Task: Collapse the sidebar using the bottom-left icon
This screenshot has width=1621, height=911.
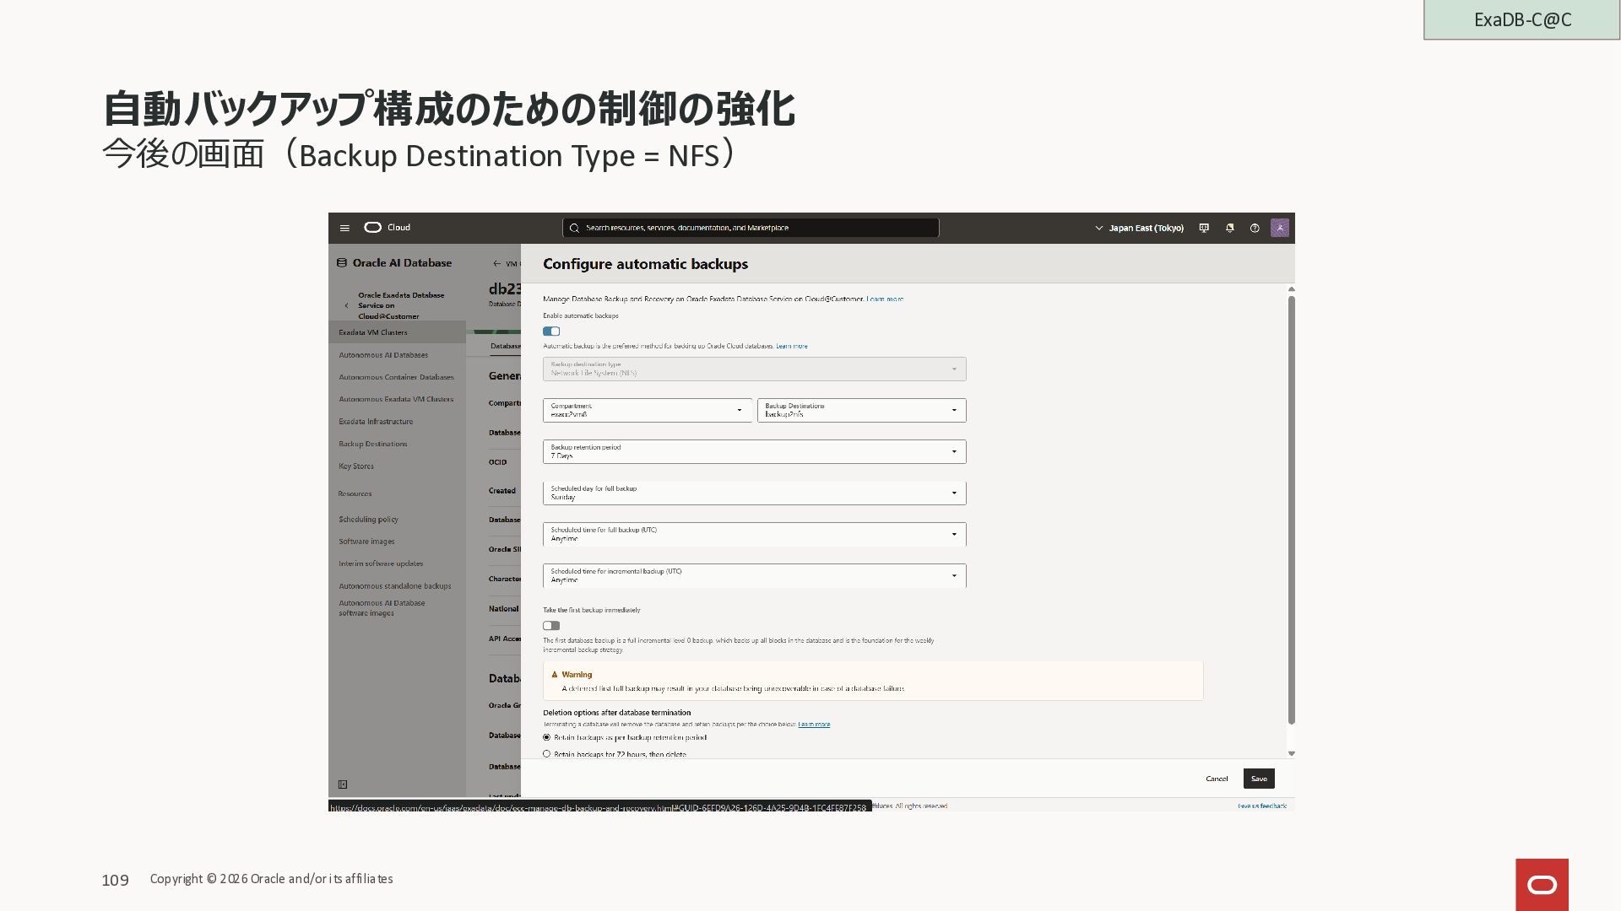Action: (x=343, y=784)
